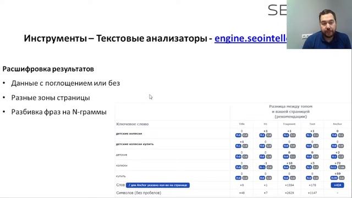352x198 pixels.
Task: Click the blue badge for 'детские коляски' under Text
Action: click(309, 135)
